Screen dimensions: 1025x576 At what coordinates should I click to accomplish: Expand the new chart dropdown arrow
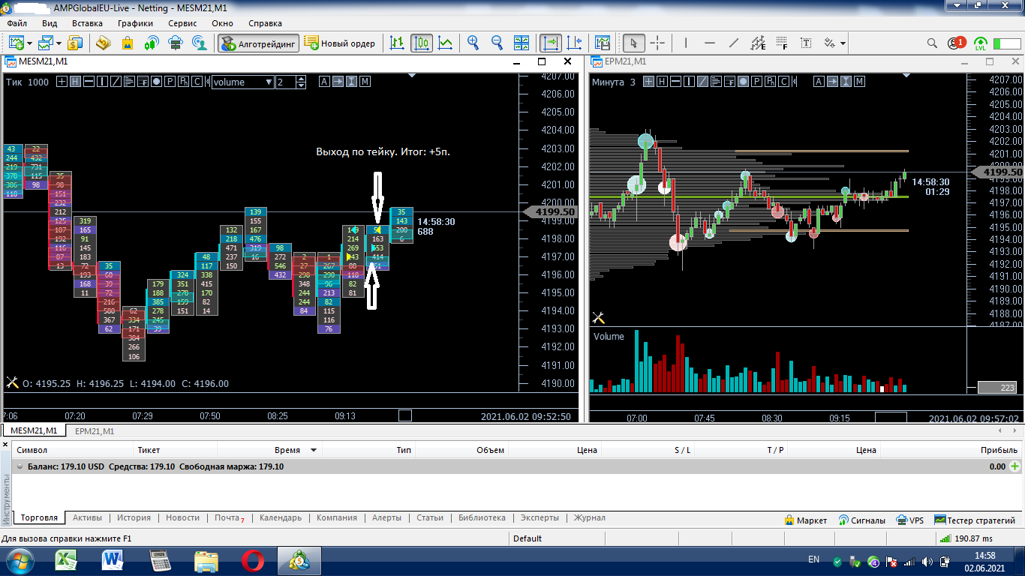30,43
